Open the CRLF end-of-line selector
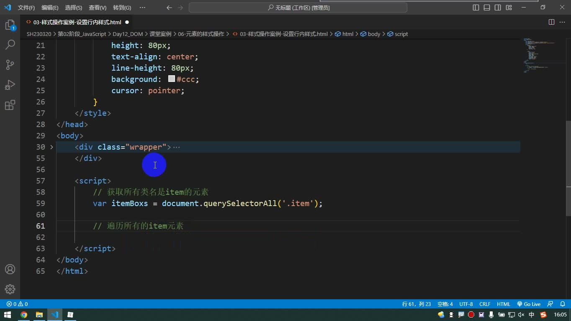The height and width of the screenshot is (321, 571). coord(485,304)
